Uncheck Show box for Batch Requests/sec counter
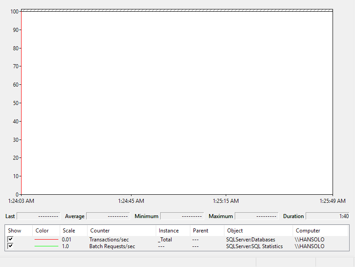Viewport: 355px width, 267px height. [x=10, y=246]
